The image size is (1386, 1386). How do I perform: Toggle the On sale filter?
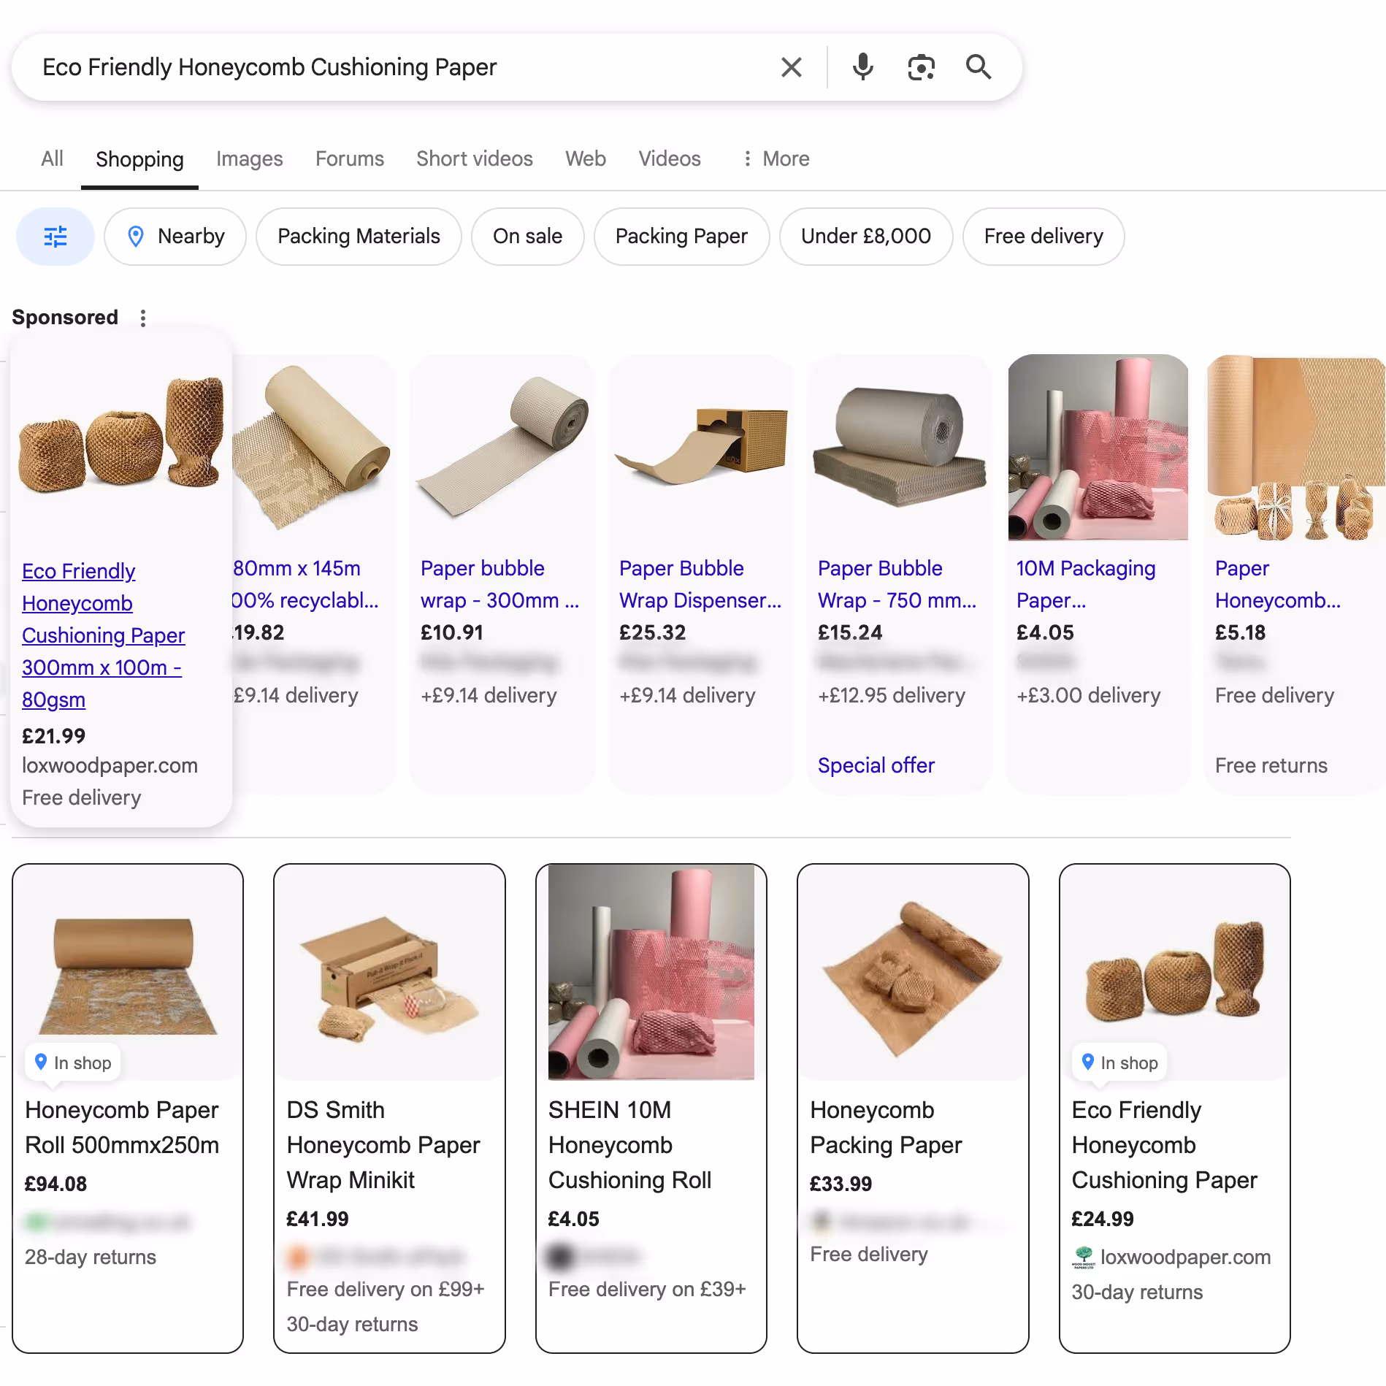[x=527, y=236]
